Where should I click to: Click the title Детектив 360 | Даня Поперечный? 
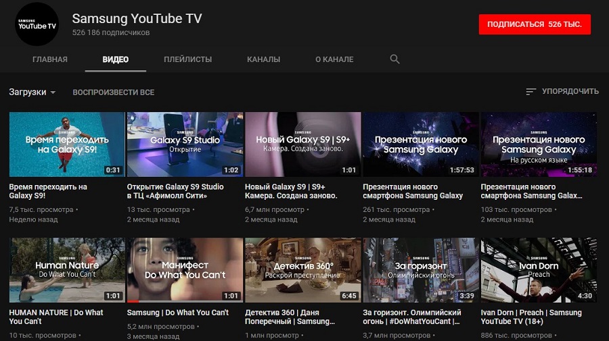click(290, 317)
